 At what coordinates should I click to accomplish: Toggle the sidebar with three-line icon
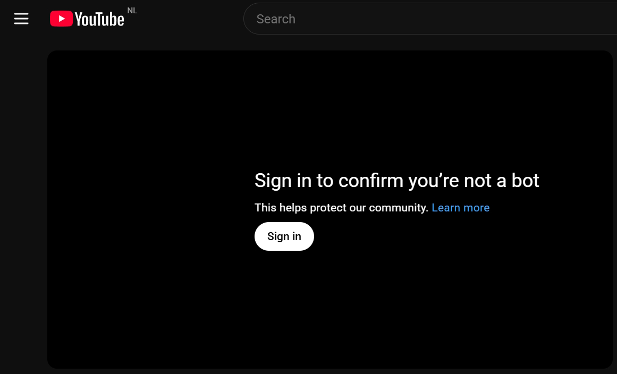(x=21, y=19)
